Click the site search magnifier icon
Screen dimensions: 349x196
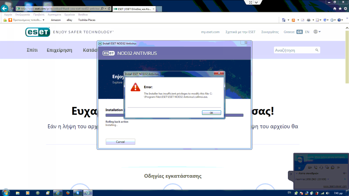317,50
